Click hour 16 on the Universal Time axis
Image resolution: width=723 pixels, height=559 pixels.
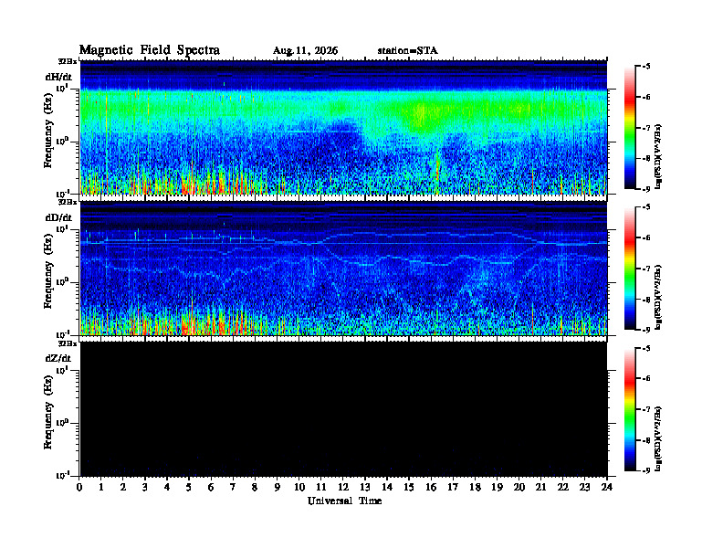pos(431,488)
